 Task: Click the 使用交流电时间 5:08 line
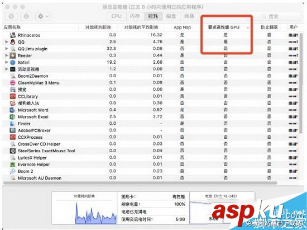point(153,219)
